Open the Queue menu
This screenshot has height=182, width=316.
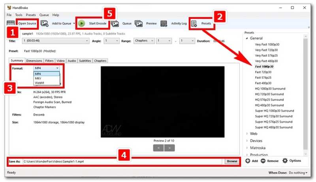(44, 15)
